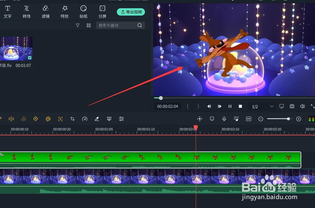Click the preview progress slider handle
Viewport: 315px width, 208px height.
161,98
